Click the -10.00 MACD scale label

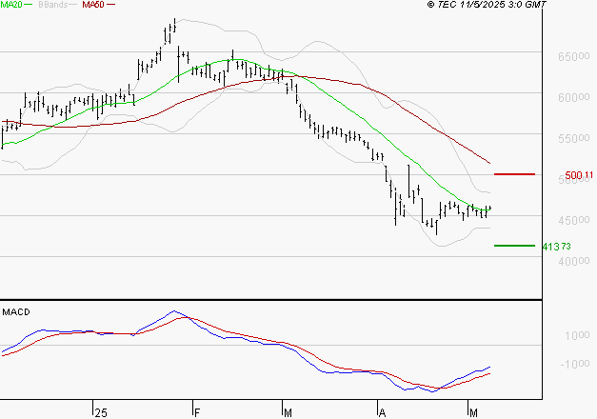575,364
